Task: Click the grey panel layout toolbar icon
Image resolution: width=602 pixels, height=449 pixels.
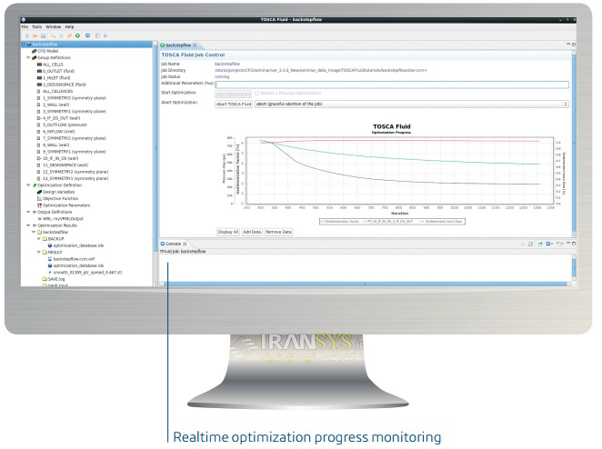Action: [97, 35]
